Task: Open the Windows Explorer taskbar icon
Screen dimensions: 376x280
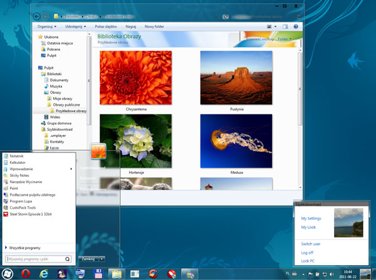Action: click(x=117, y=274)
